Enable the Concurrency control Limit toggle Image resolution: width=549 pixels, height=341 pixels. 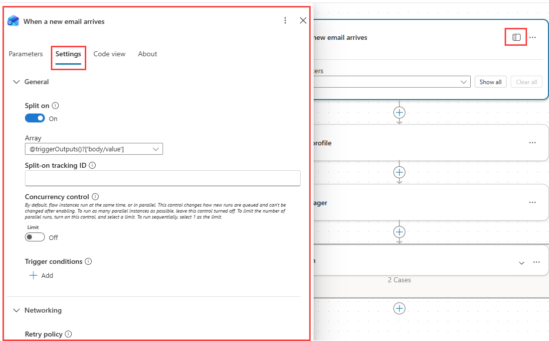pos(35,237)
